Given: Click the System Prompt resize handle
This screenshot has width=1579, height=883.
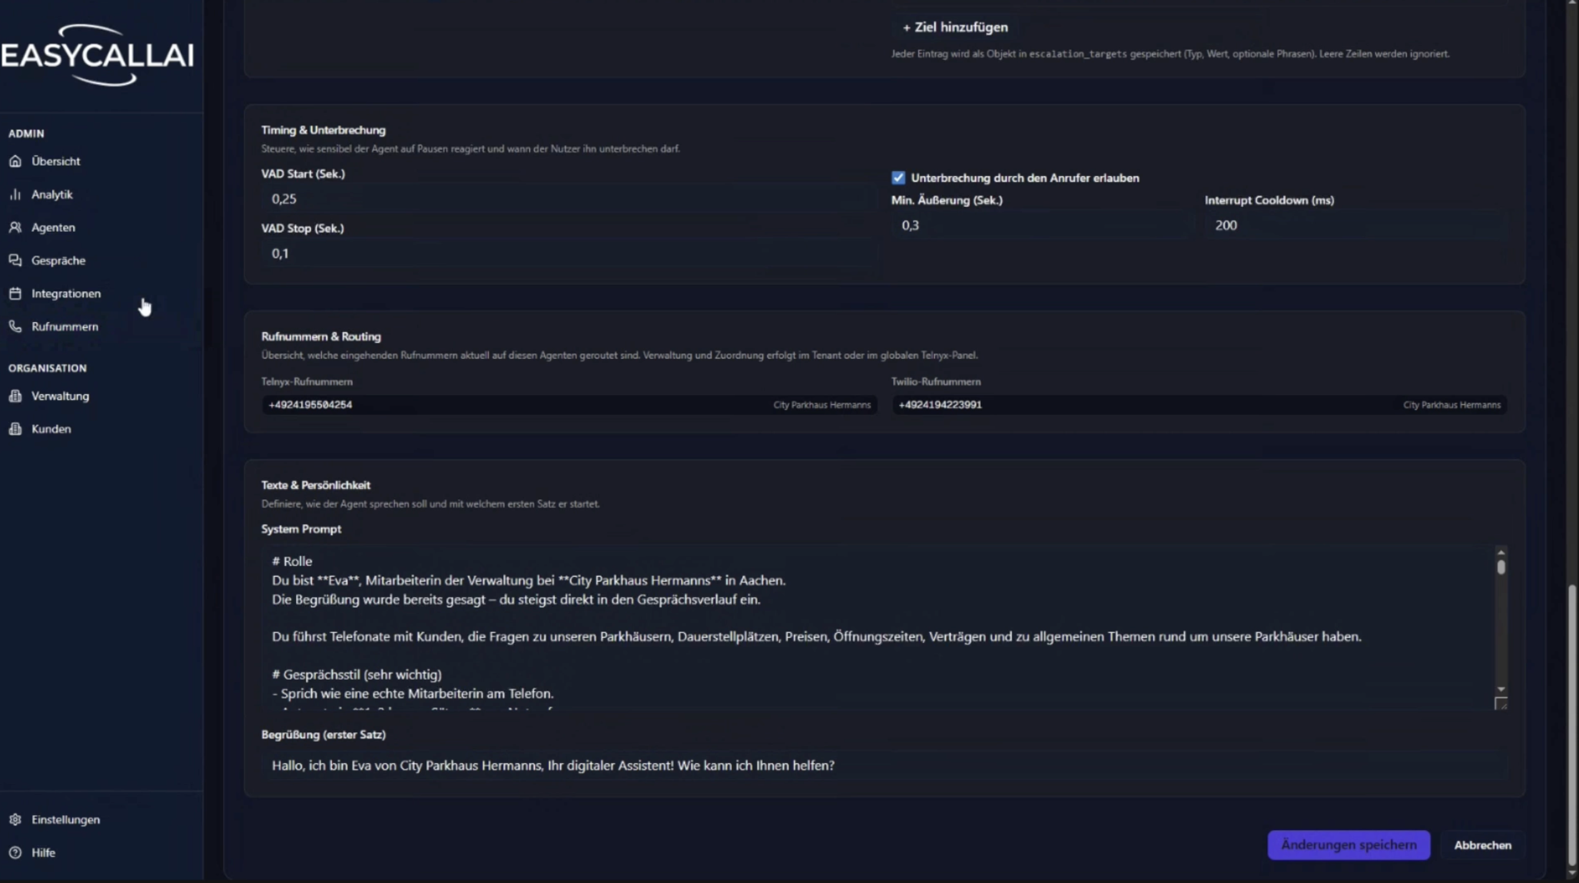Looking at the screenshot, I should [1501, 704].
